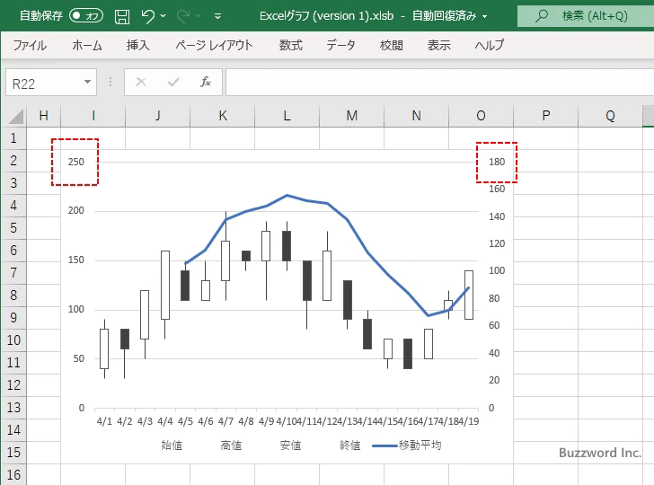The width and height of the screenshot is (654, 485).
Task: Open the Undo history dropdown arrow
Action: (x=163, y=16)
